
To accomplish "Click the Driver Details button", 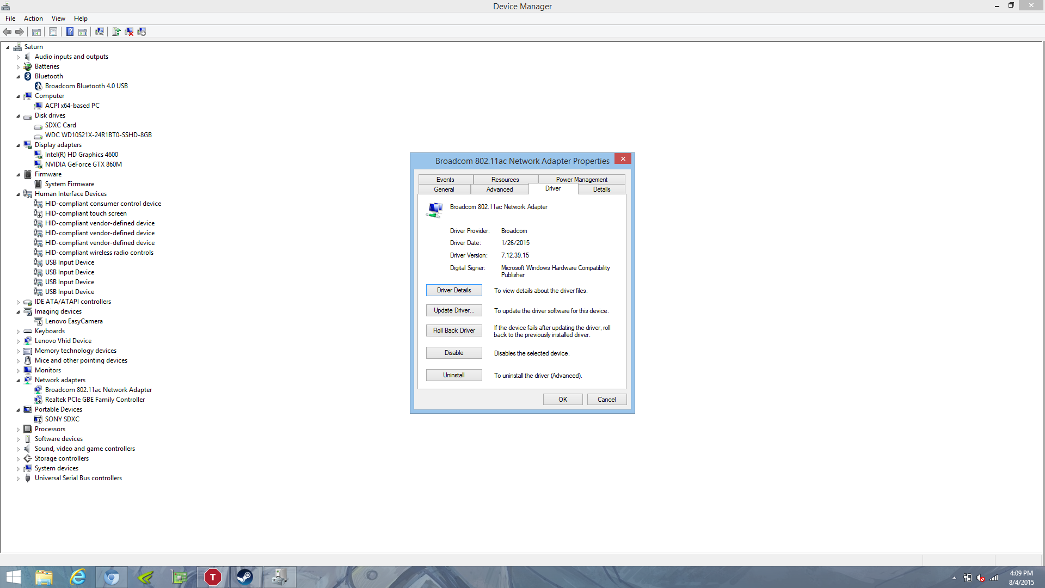I will pyautogui.click(x=454, y=290).
